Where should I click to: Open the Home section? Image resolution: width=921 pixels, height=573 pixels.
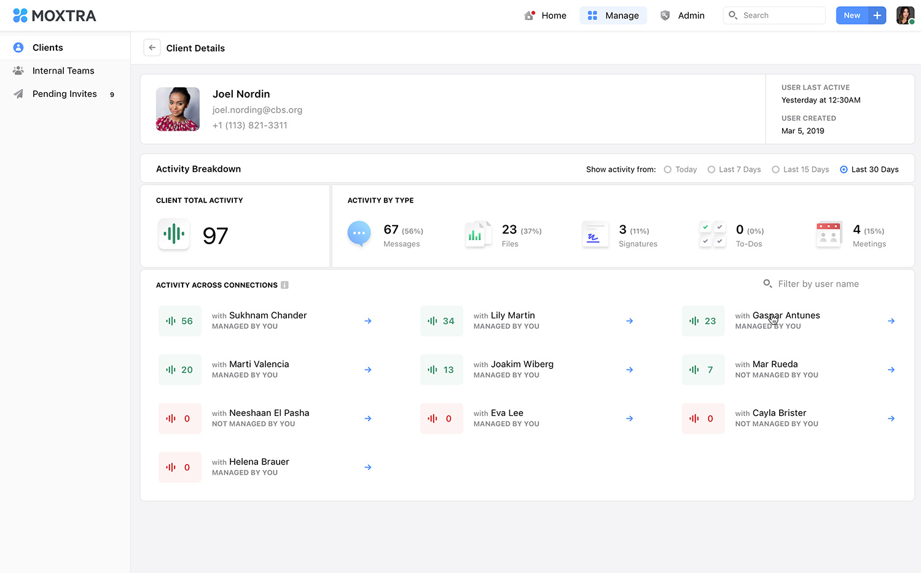[x=546, y=15]
